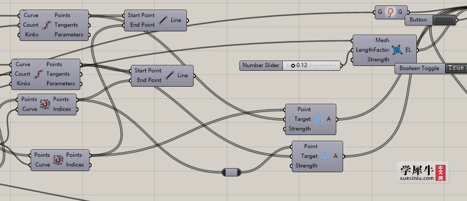The image size is (467, 201).
Task: Click the Tangents output of top Divide Curve
Action: tap(66, 25)
